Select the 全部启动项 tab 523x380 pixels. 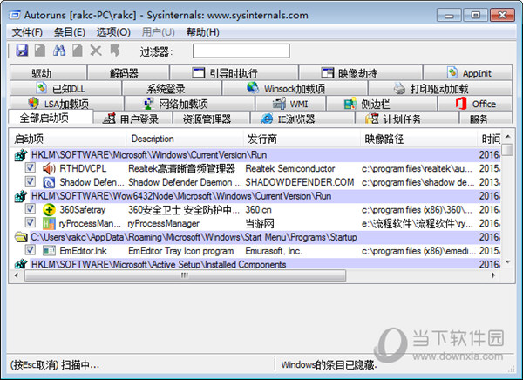pos(50,118)
